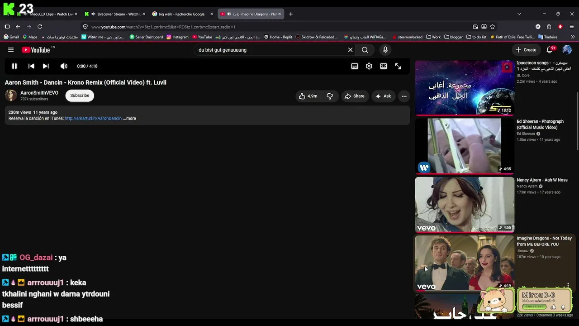This screenshot has width=579, height=326.
Task: Click the Nancy Ajram - Aah W Noss title
Action: pyautogui.click(x=542, y=180)
